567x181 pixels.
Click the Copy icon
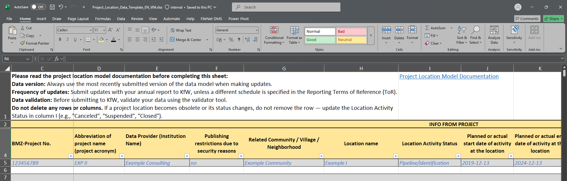coord(22,35)
